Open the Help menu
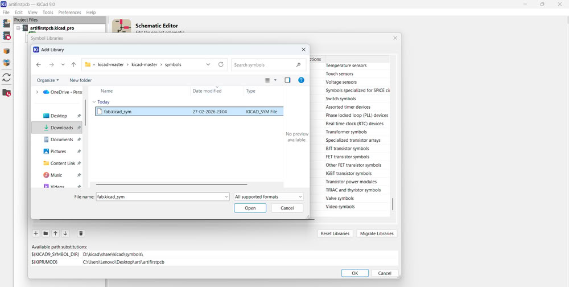569x287 pixels. click(90, 13)
